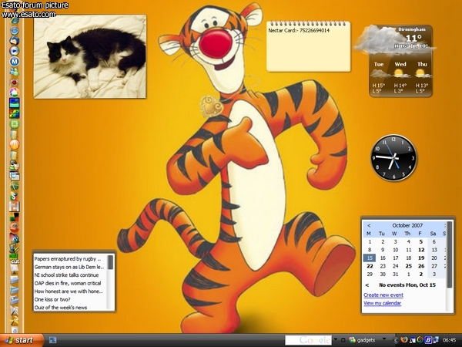Click the swirl tray icon next to Firefox
Image resolution: width=462 pixels, height=347 pixels.
click(x=420, y=340)
